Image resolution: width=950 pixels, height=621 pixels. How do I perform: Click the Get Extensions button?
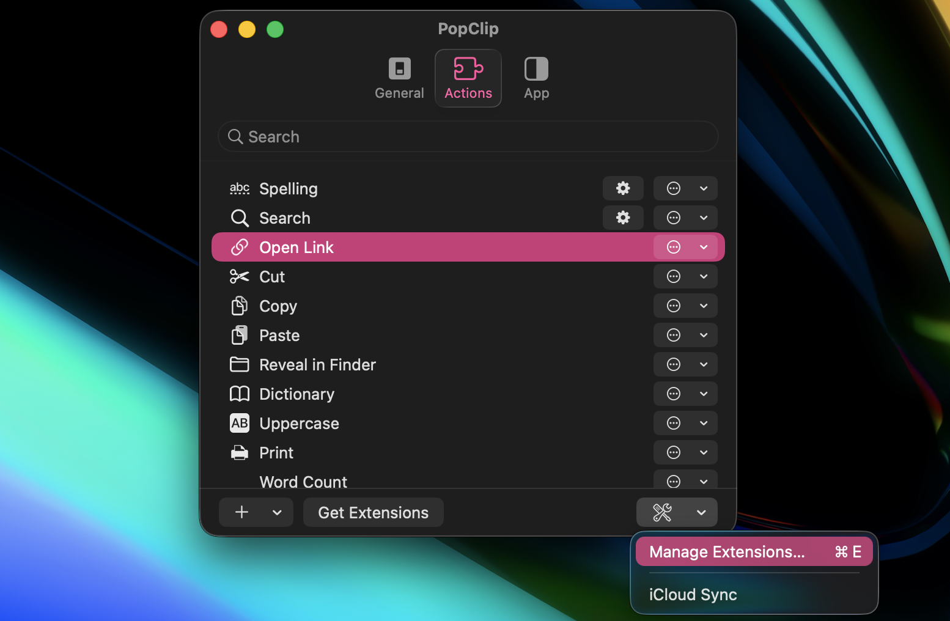point(374,512)
